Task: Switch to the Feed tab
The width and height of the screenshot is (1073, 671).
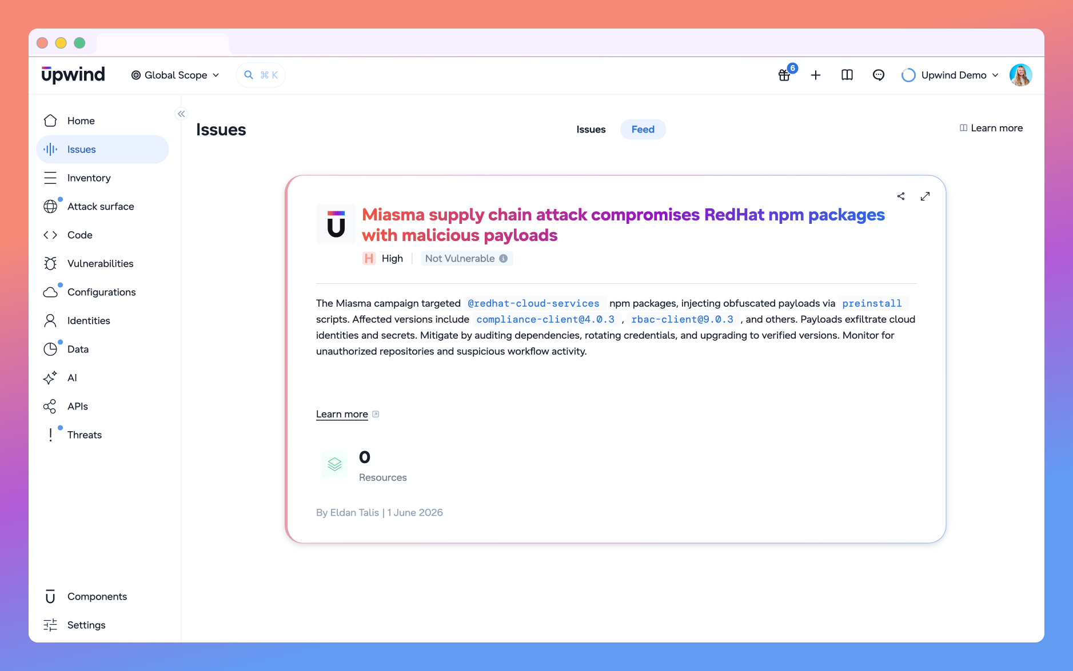Action: [643, 129]
